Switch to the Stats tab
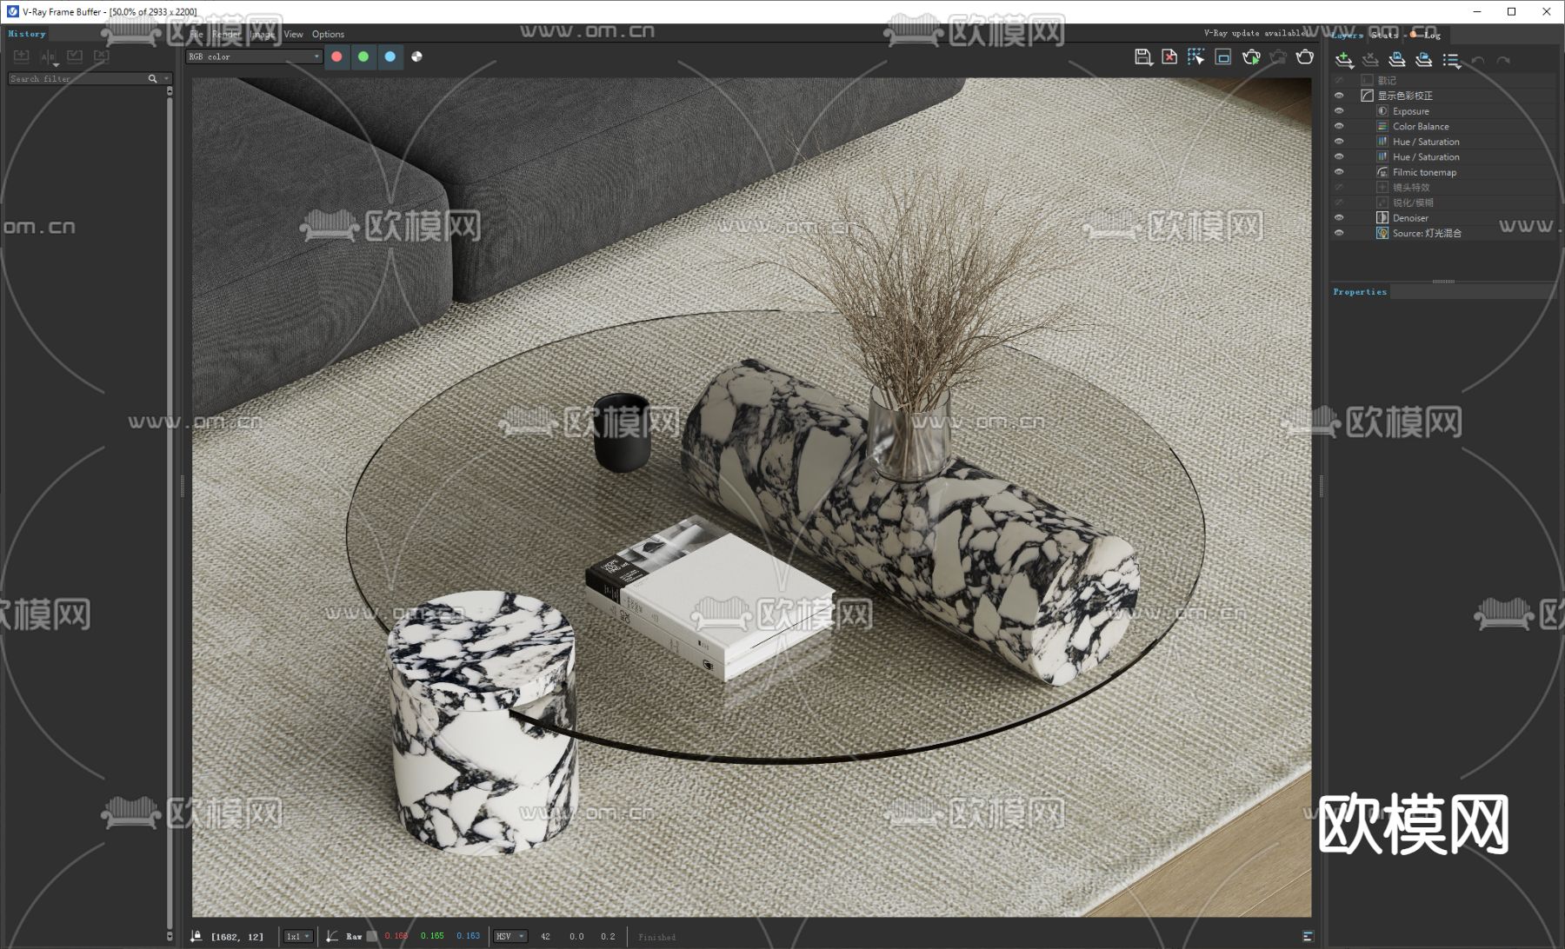This screenshot has height=949, width=1565. point(1385,35)
